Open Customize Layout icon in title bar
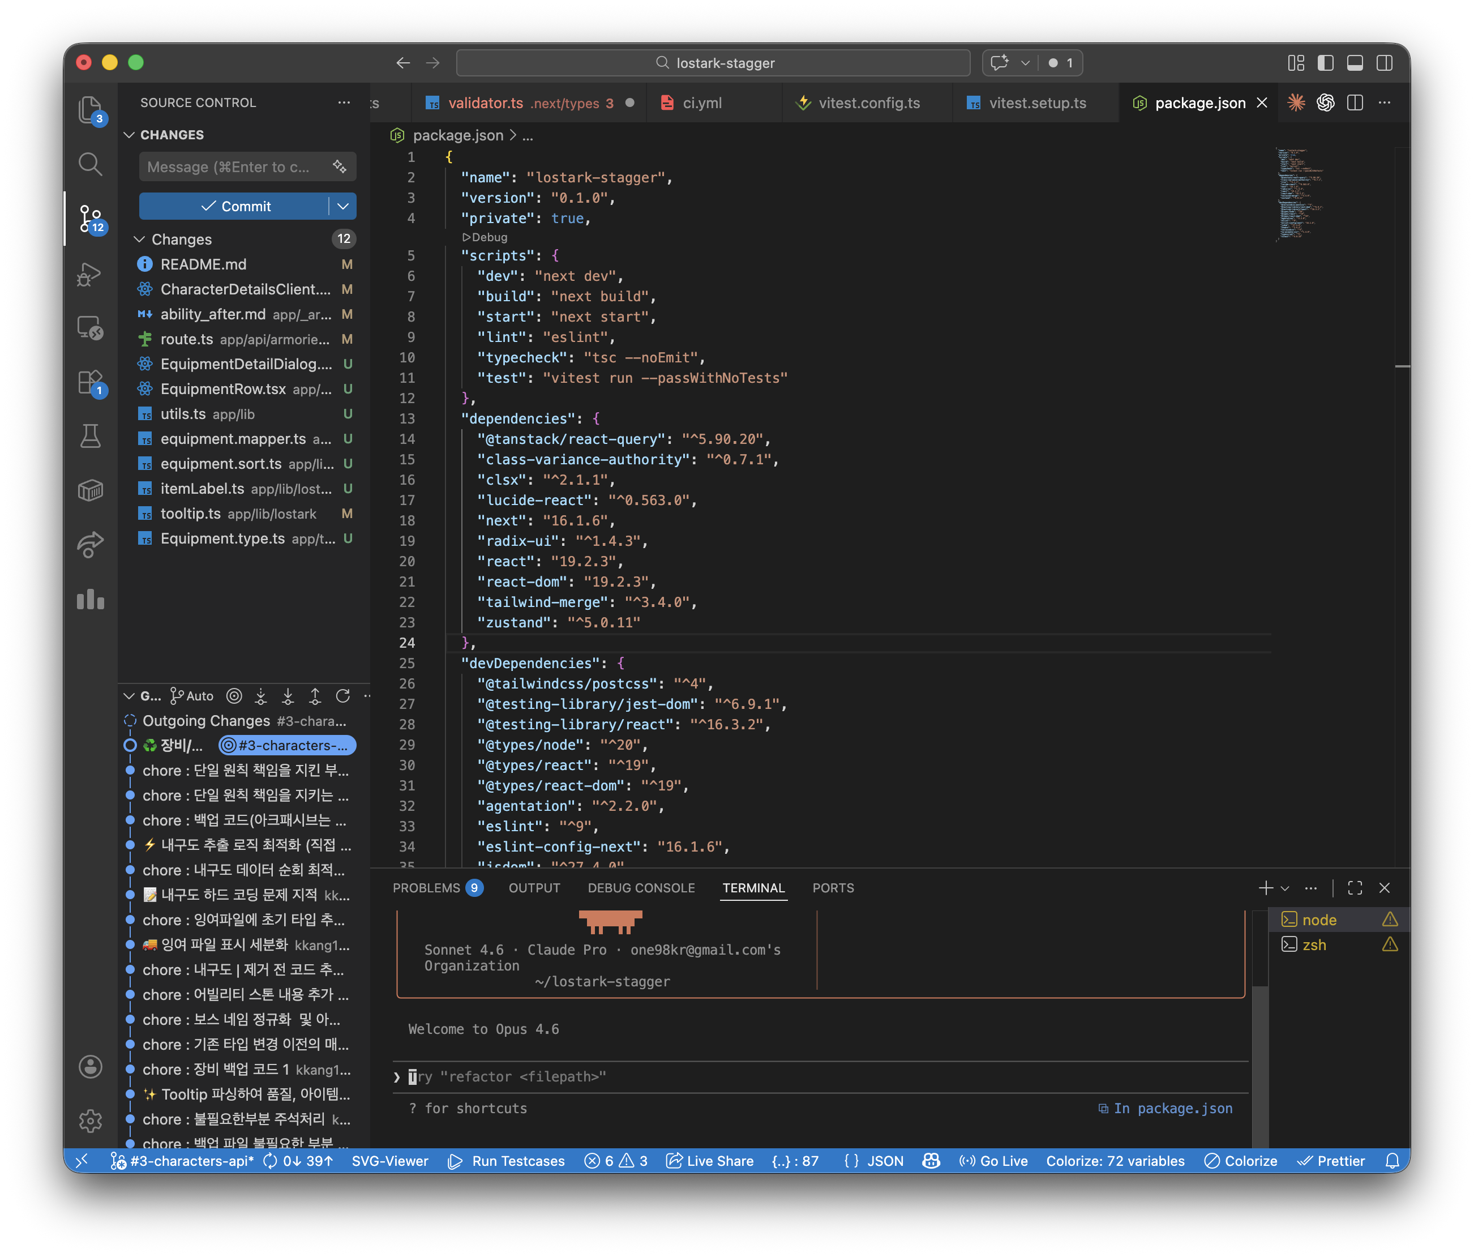The height and width of the screenshot is (1257, 1474). coord(1296,63)
